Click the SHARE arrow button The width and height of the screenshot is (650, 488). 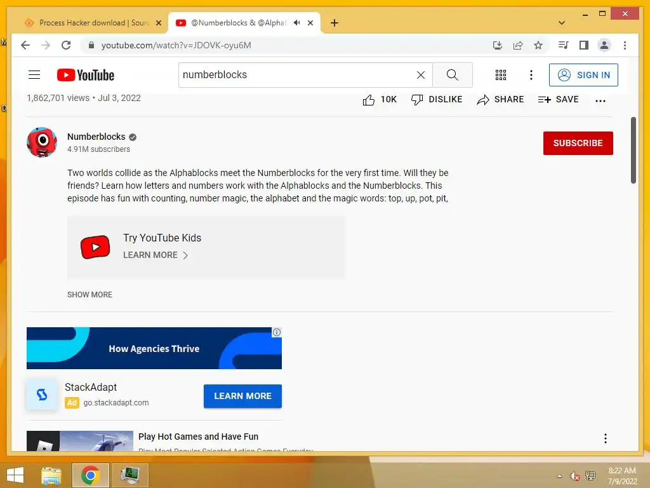500,100
